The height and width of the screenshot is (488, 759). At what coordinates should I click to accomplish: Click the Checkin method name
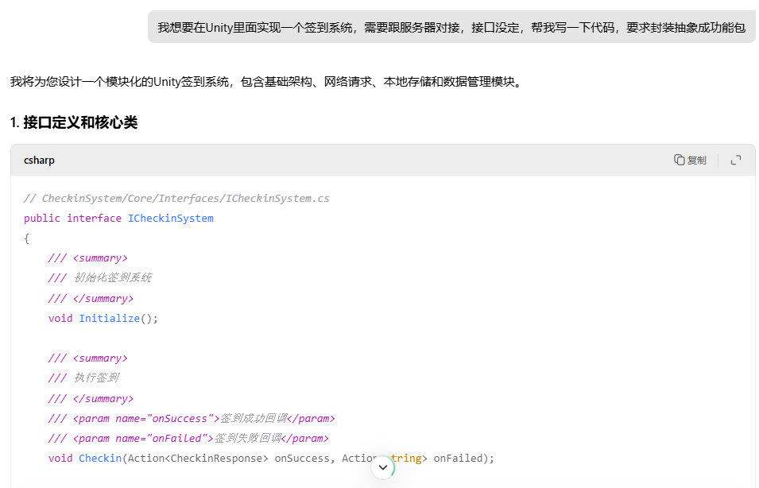click(x=100, y=459)
